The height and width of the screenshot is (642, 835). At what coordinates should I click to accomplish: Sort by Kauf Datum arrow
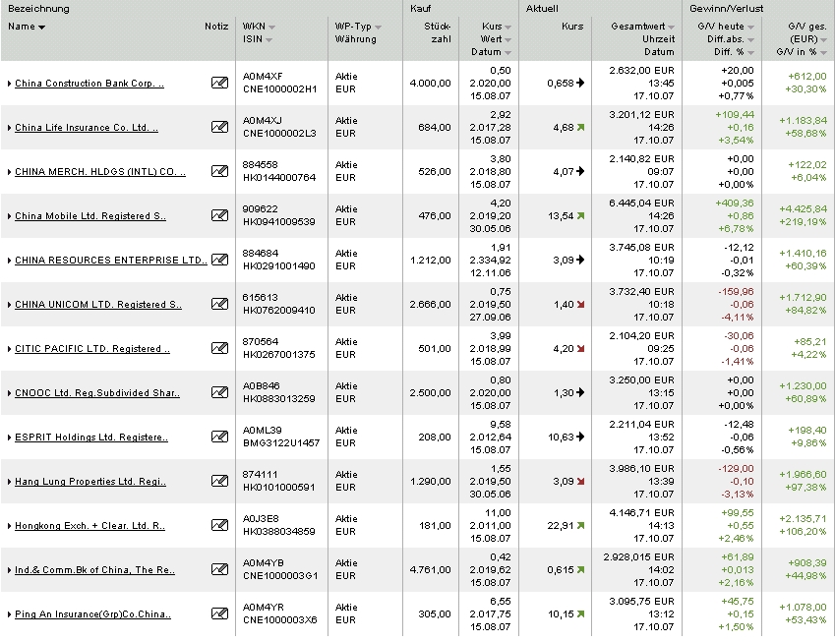tap(508, 53)
